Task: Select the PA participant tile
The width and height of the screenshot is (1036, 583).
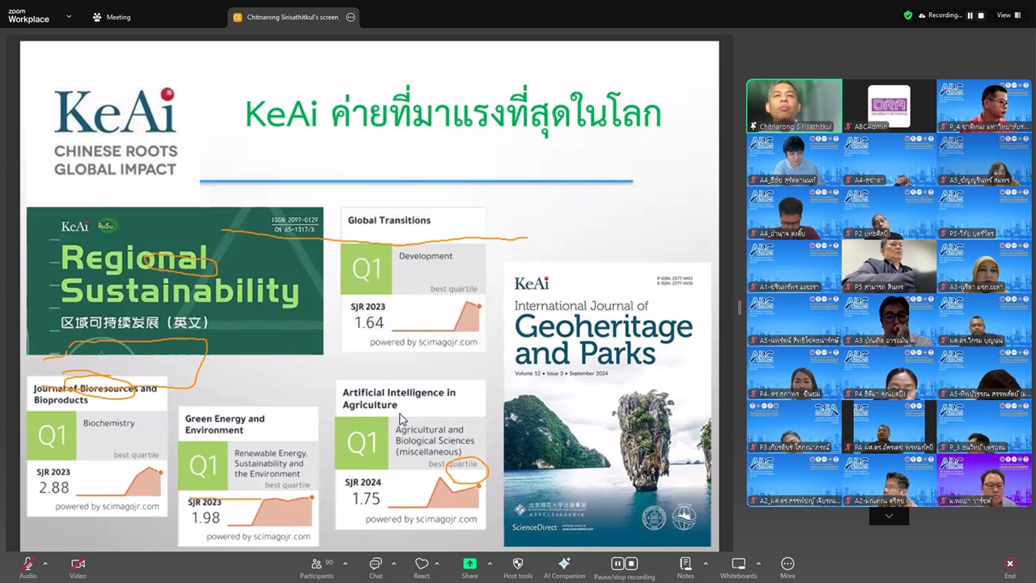Action: (x=889, y=426)
